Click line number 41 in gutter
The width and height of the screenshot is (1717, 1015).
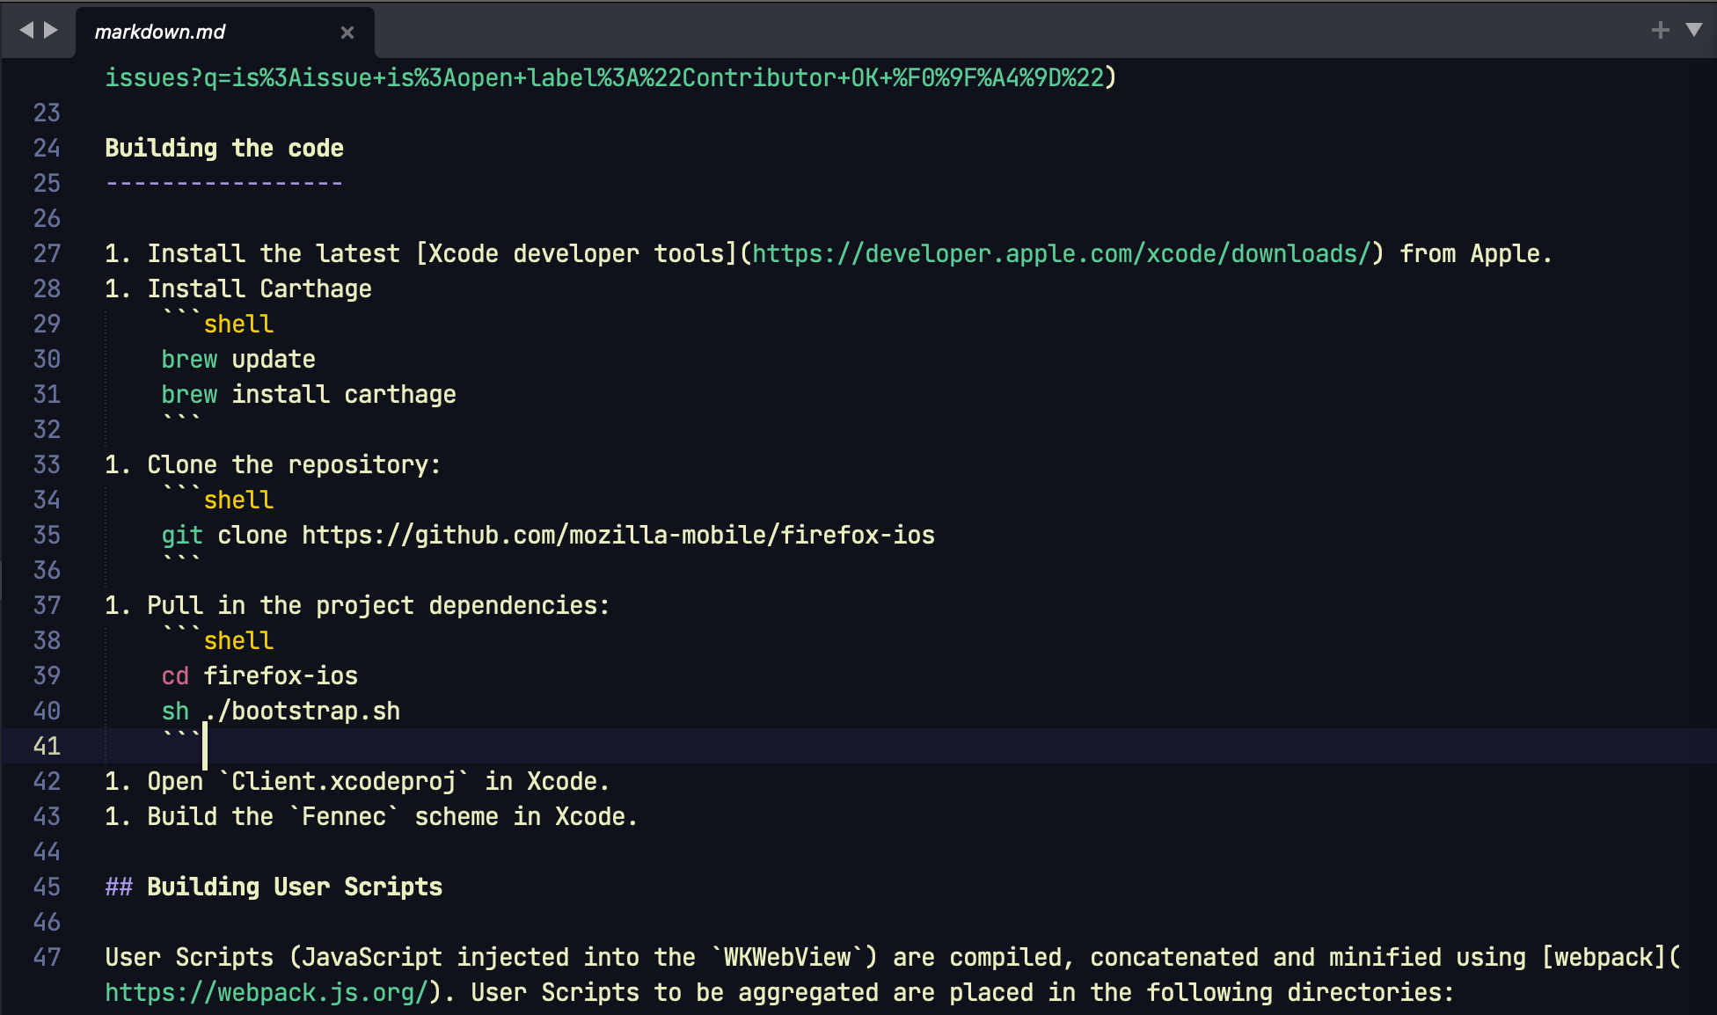point(47,747)
